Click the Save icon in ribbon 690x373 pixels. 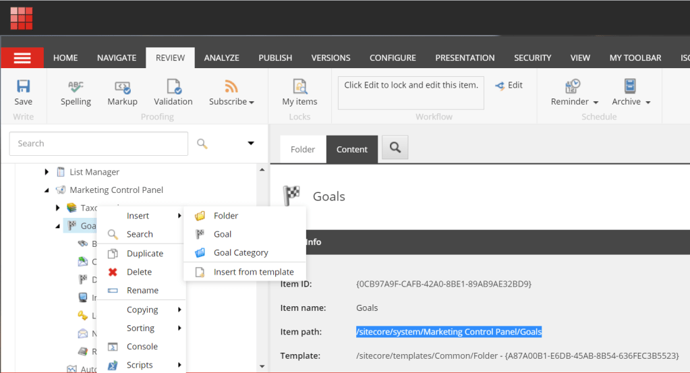[x=24, y=86]
